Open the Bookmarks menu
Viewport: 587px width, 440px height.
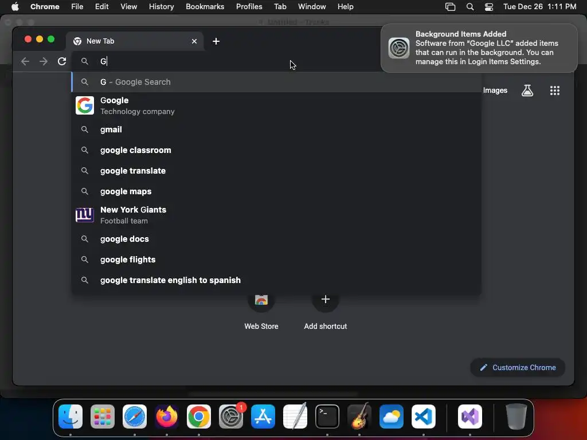[205, 6]
